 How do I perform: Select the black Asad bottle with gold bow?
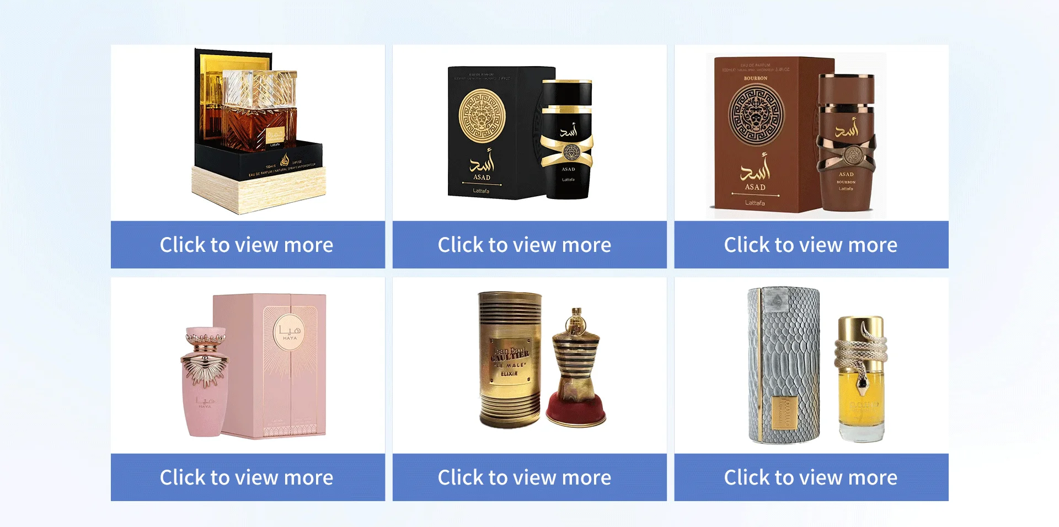pyautogui.click(x=567, y=139)
